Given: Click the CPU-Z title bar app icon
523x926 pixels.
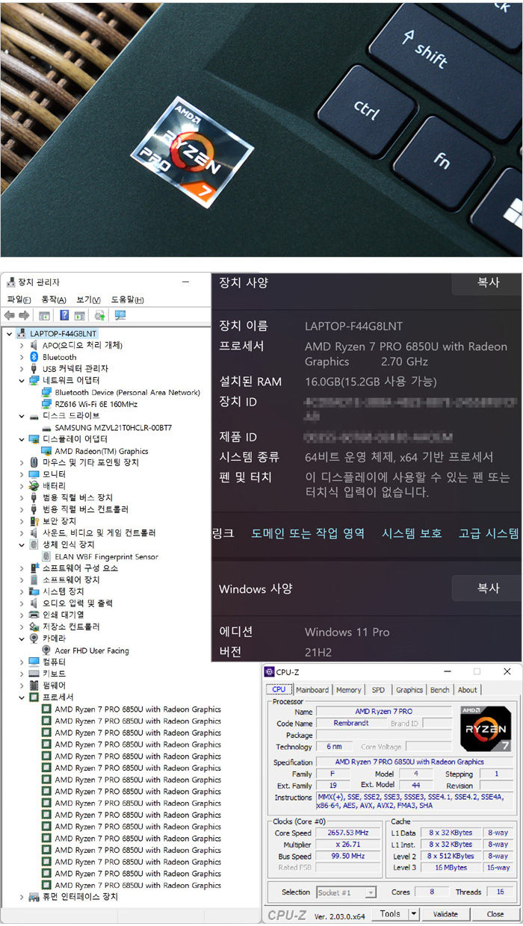Looking at the screenshot, I should click(x=270, y=672).
